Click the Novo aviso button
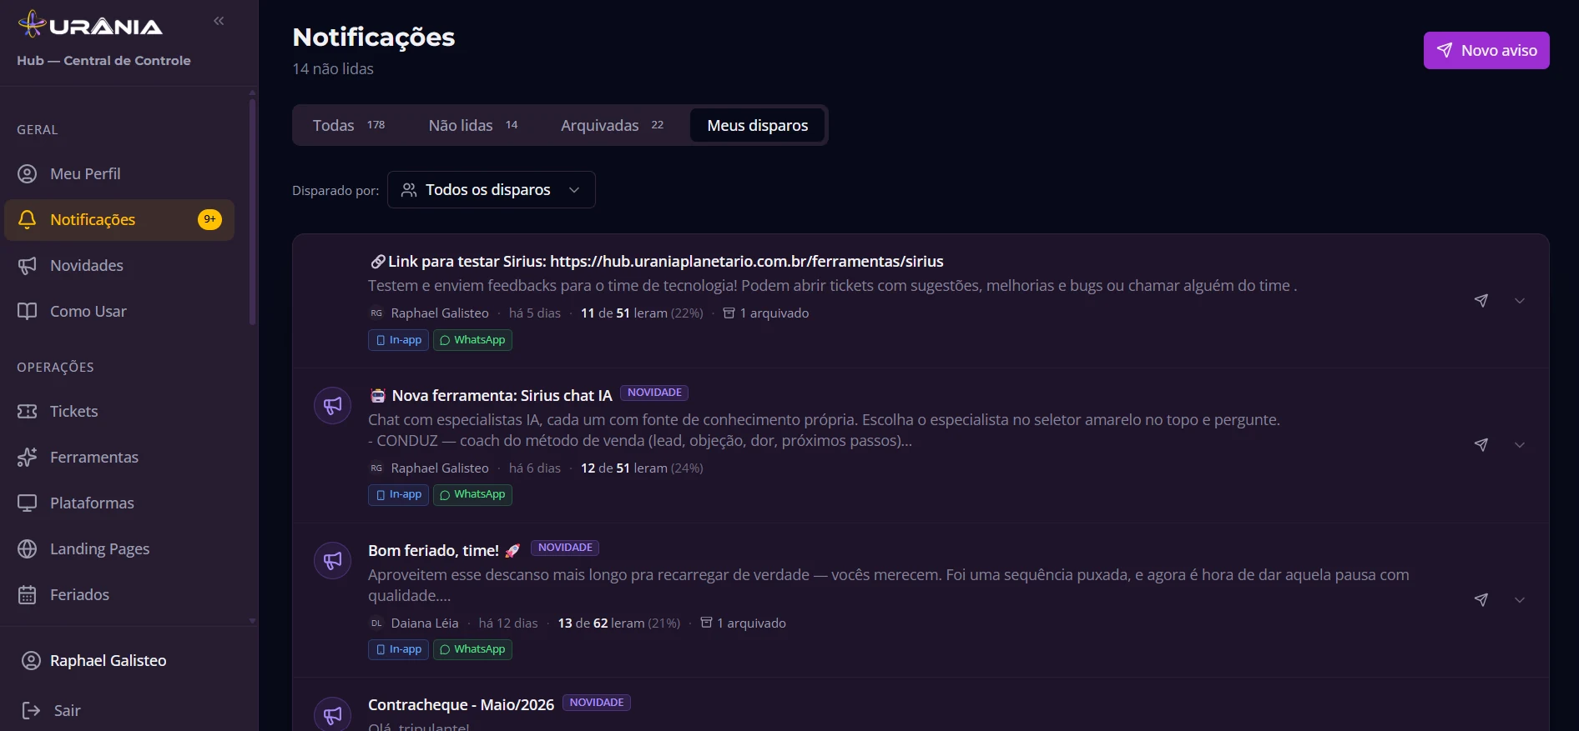Image resolution: width=1579 pixels, height=731 pixels. pyautogui.click(x=1486, y=50)
